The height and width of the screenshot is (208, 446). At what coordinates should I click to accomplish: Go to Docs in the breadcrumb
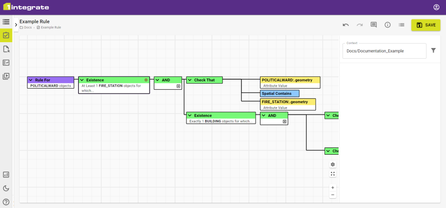pos(28,28)
